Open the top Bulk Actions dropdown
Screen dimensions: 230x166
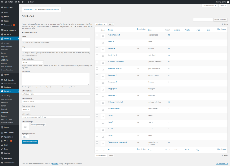(x=101, y=24)
